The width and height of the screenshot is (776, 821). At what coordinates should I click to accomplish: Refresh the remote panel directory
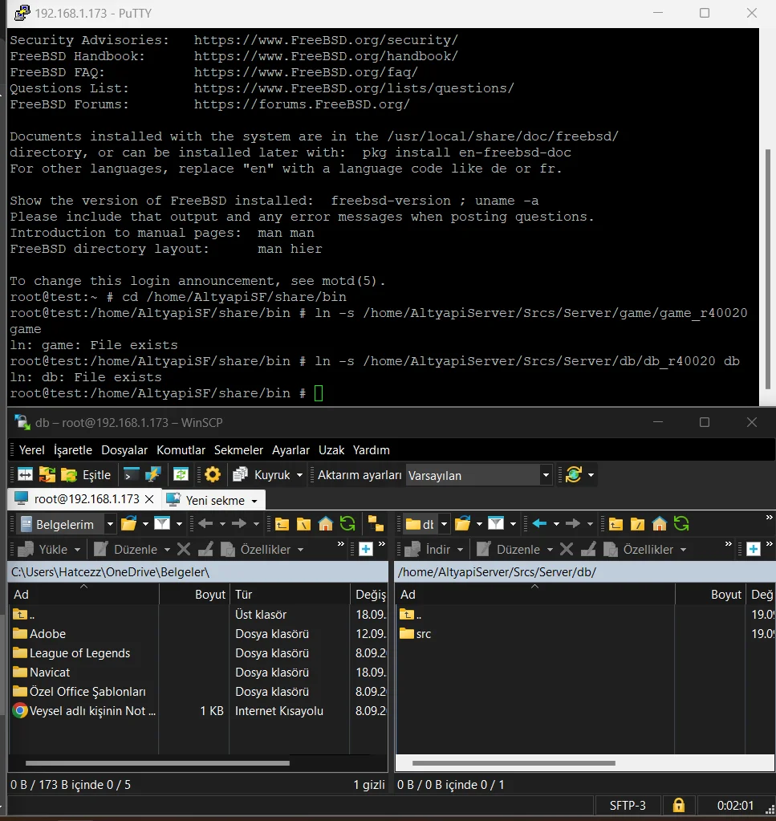(681, 523)
